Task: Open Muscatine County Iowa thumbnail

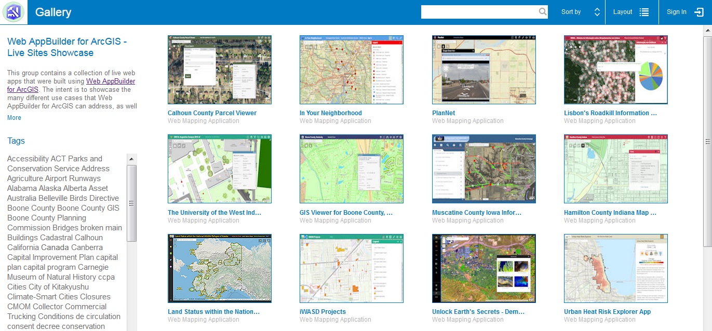Action: point(484,169)
